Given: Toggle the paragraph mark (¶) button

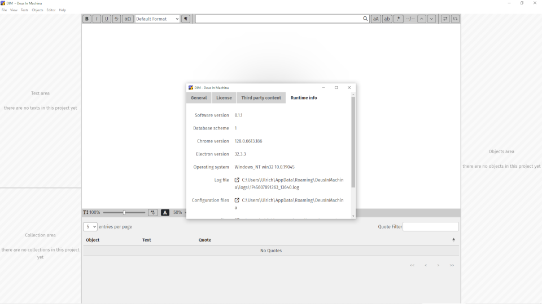Looking at the screenshot, I should pyautogui.click(x=186, y=19).
